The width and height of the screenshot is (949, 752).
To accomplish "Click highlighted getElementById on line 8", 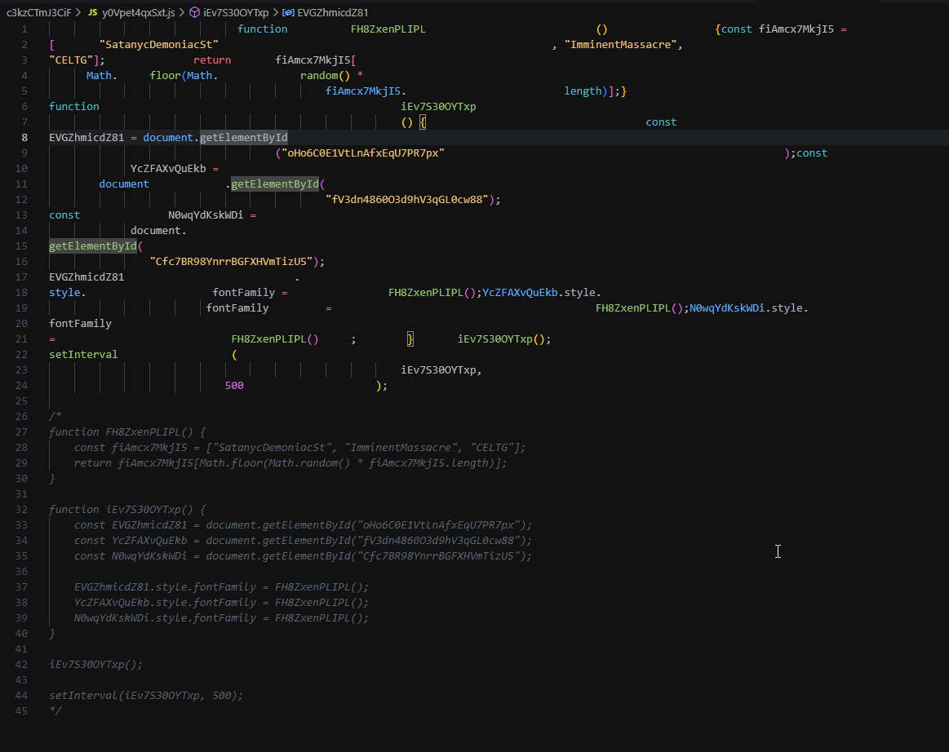I will tap(243, 137).
